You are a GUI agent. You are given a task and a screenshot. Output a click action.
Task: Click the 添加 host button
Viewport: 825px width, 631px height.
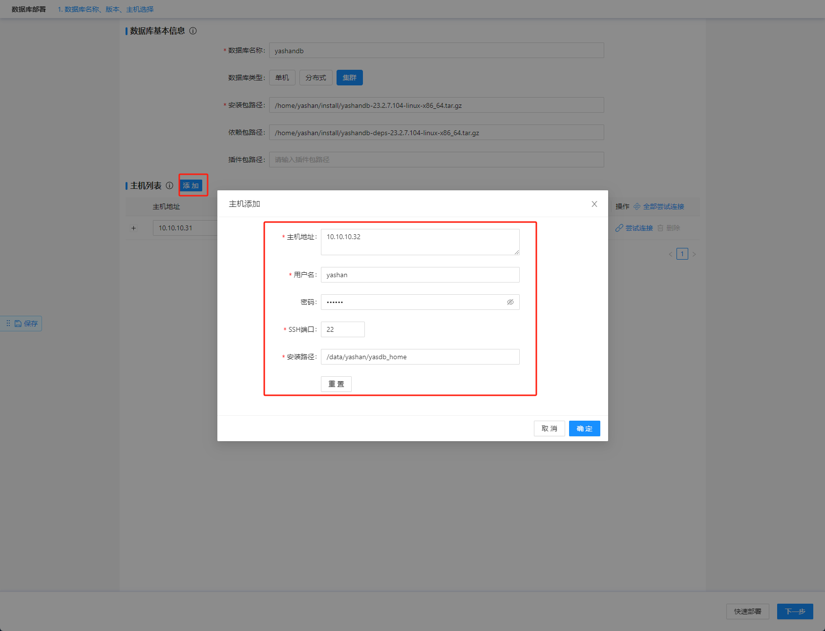(191, 185)
